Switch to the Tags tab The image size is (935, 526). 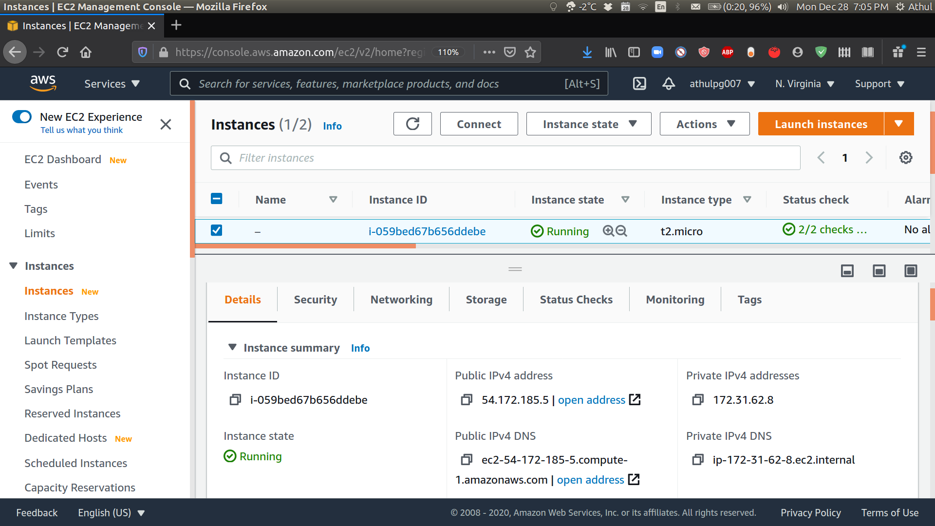749,300
